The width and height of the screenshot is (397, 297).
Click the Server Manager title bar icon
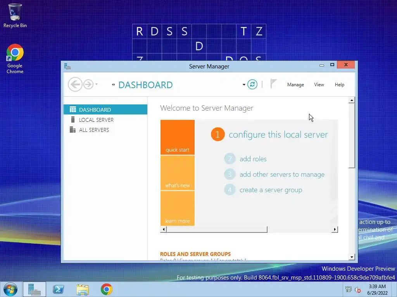(67, 66)
